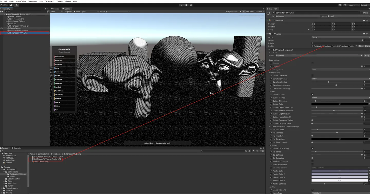Expand the Scene Objects item in Hierarchy
This screenshot has width=370, height=194.
[x=6, y=21]
